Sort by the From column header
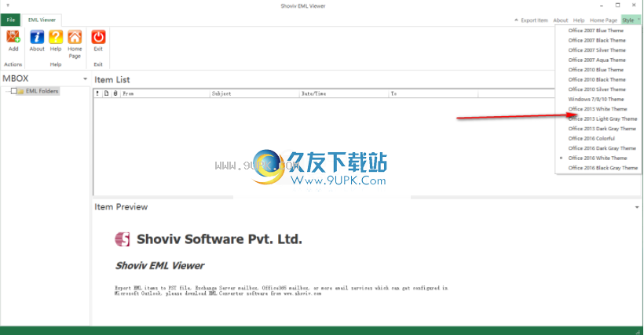The image size is (644, 335). (x=166, y=93)
